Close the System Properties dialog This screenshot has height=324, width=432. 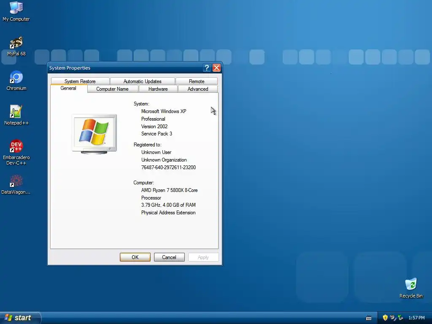click(x=216, y=68)
